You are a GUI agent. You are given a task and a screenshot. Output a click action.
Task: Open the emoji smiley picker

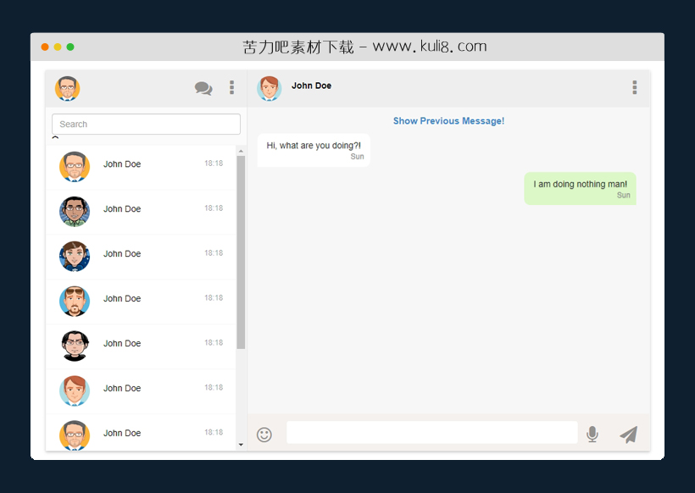coord(264,435)
